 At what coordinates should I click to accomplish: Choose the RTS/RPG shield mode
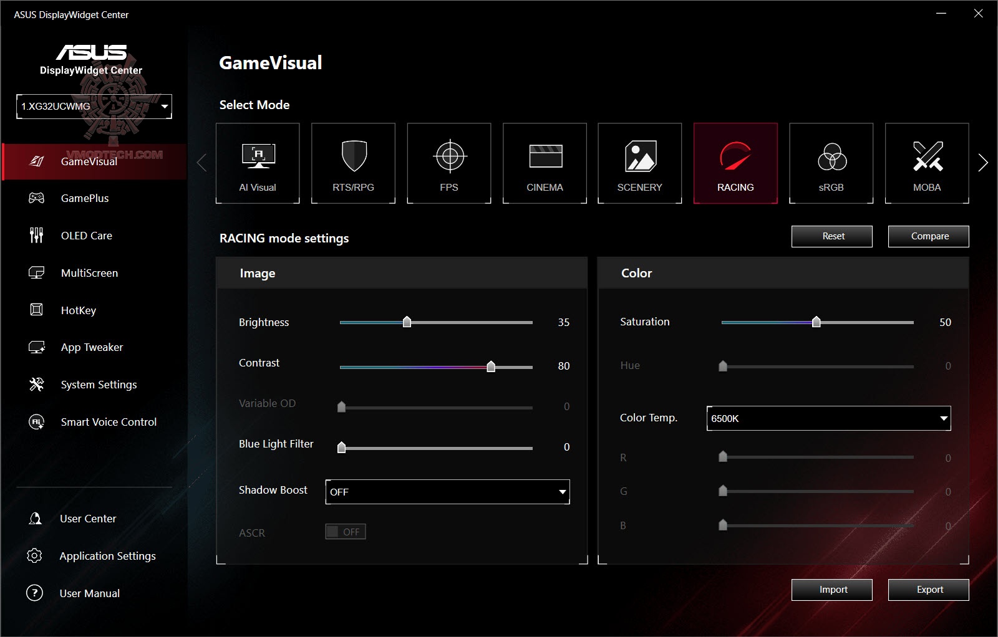(x=353, y=163)
